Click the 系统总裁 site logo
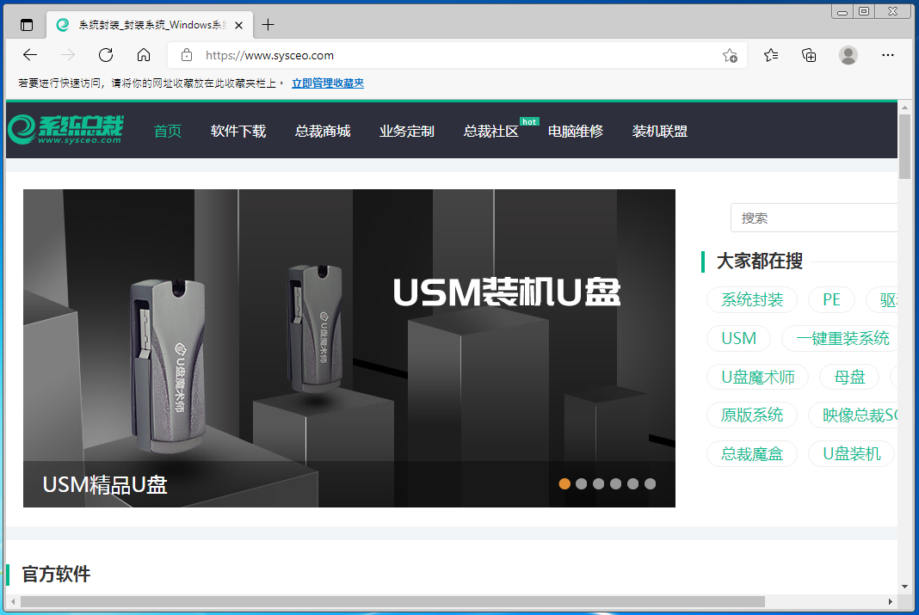This screenshot has height=615, width=919. tap(65, 129)
